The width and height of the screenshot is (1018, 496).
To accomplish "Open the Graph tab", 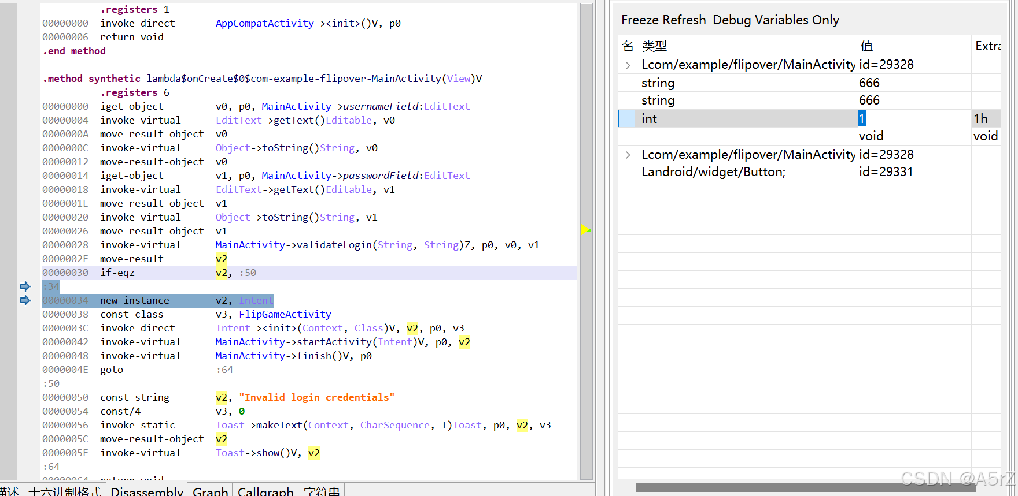I will (210, 491).
